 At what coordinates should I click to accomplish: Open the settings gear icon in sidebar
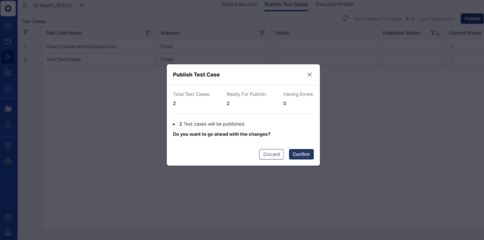pyautogui.click(x=8, y=146)
